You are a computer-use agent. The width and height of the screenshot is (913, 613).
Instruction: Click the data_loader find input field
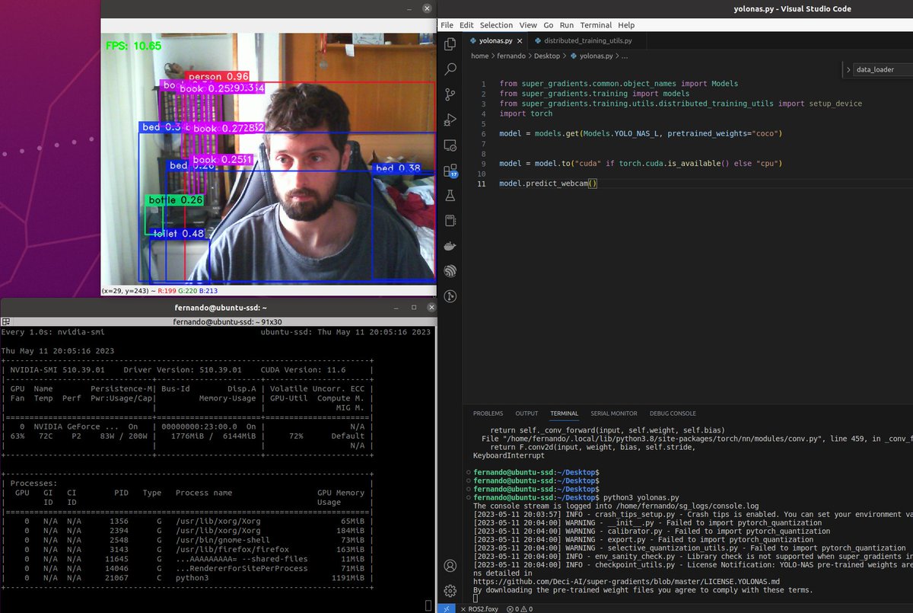coord(884,69)
